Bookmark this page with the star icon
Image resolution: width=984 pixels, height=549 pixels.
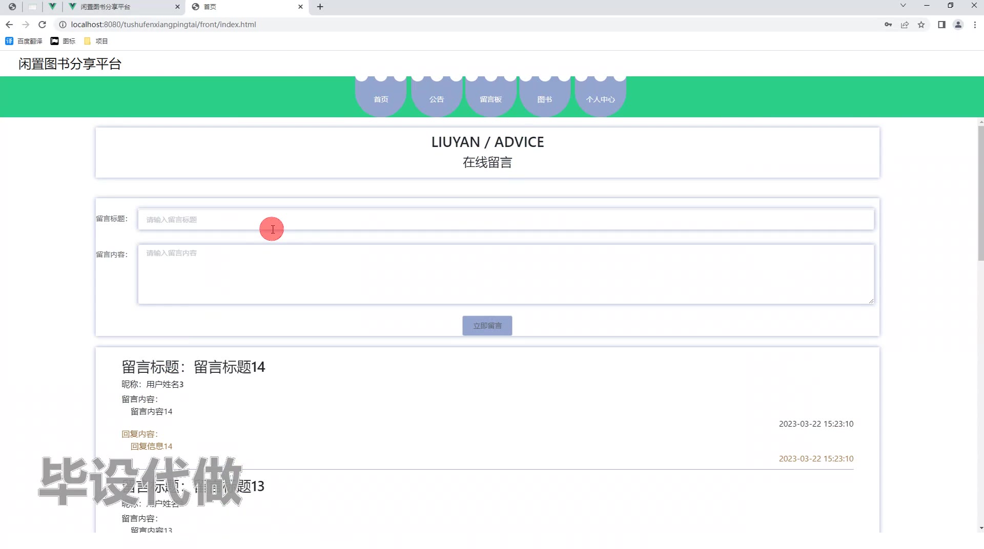click(x=921, y=25)
